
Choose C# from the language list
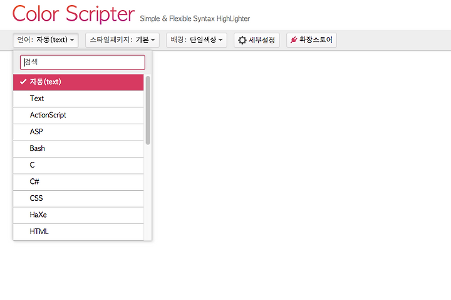(x=78, y=182)
